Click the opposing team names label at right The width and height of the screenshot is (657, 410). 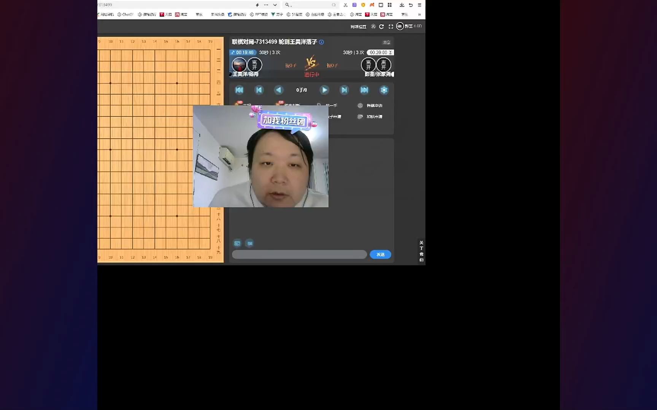(378, 74)
